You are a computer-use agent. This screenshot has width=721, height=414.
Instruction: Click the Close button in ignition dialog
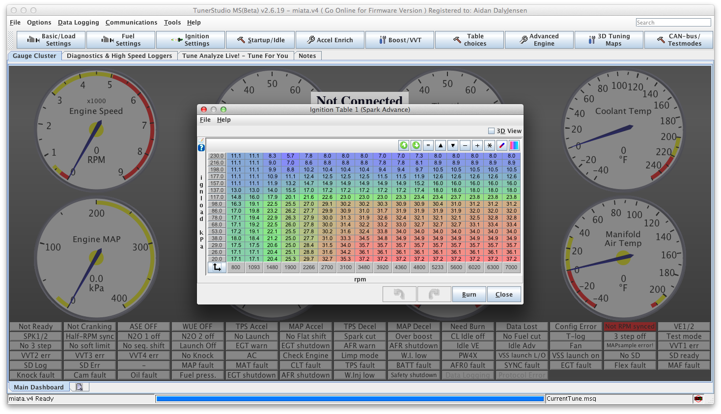point(504,295)
